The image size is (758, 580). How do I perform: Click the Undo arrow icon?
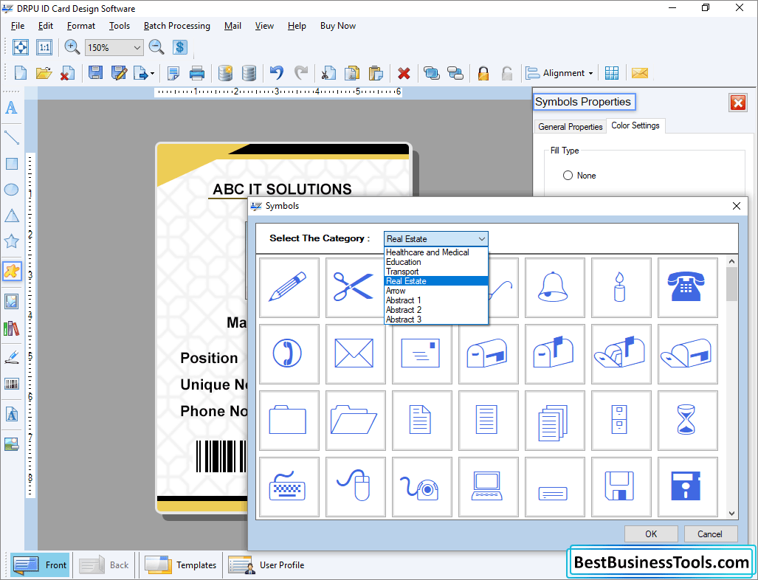[276, 73]
